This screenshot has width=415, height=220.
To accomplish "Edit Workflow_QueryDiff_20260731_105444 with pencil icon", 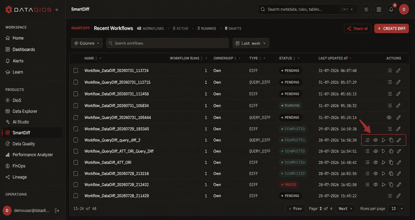I will point(398,117).
